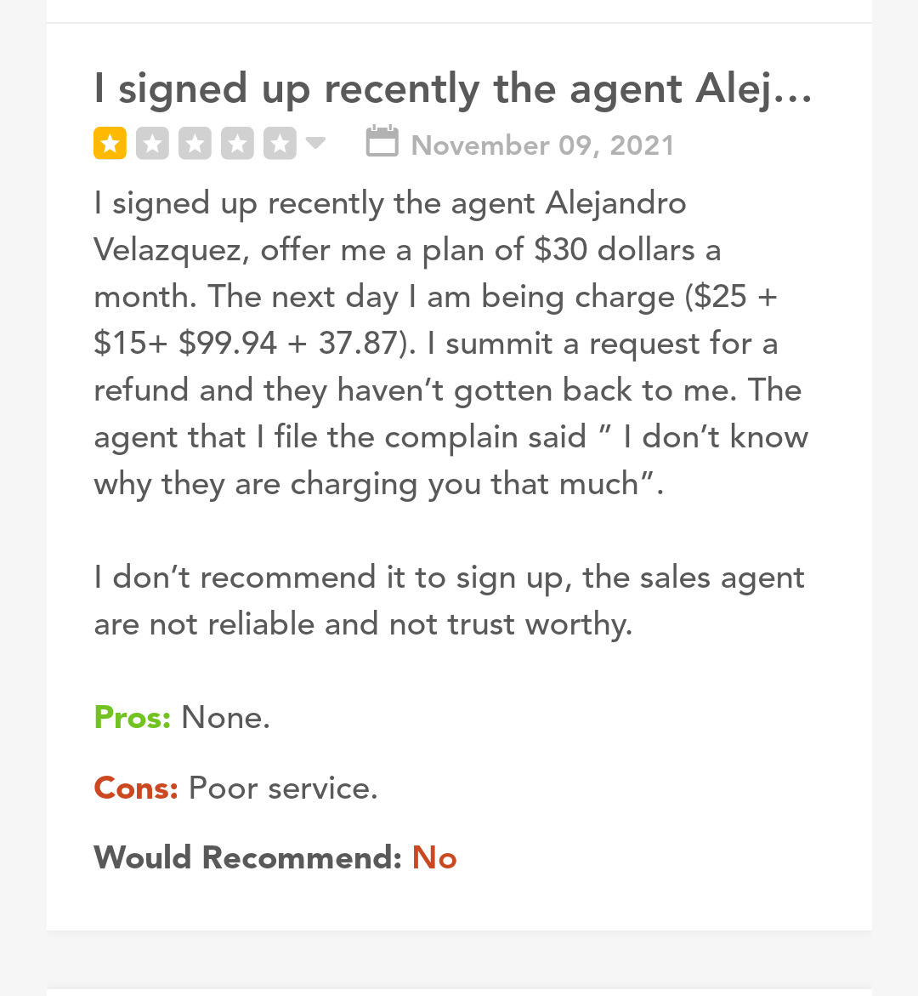Click the November 09, 2021 date

543,145
